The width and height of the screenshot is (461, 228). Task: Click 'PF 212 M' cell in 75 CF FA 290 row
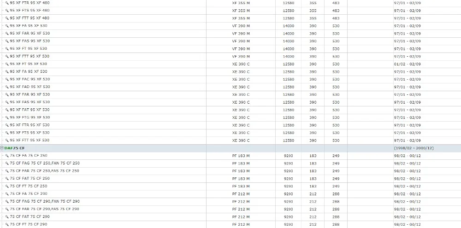241,194
